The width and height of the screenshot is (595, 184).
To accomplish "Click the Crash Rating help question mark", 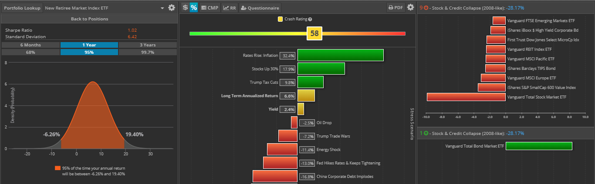I will click(310, 19).
